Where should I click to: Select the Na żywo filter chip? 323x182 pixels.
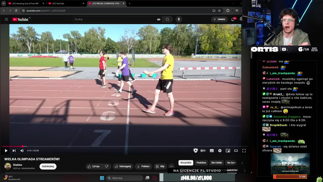coord(232,163)
